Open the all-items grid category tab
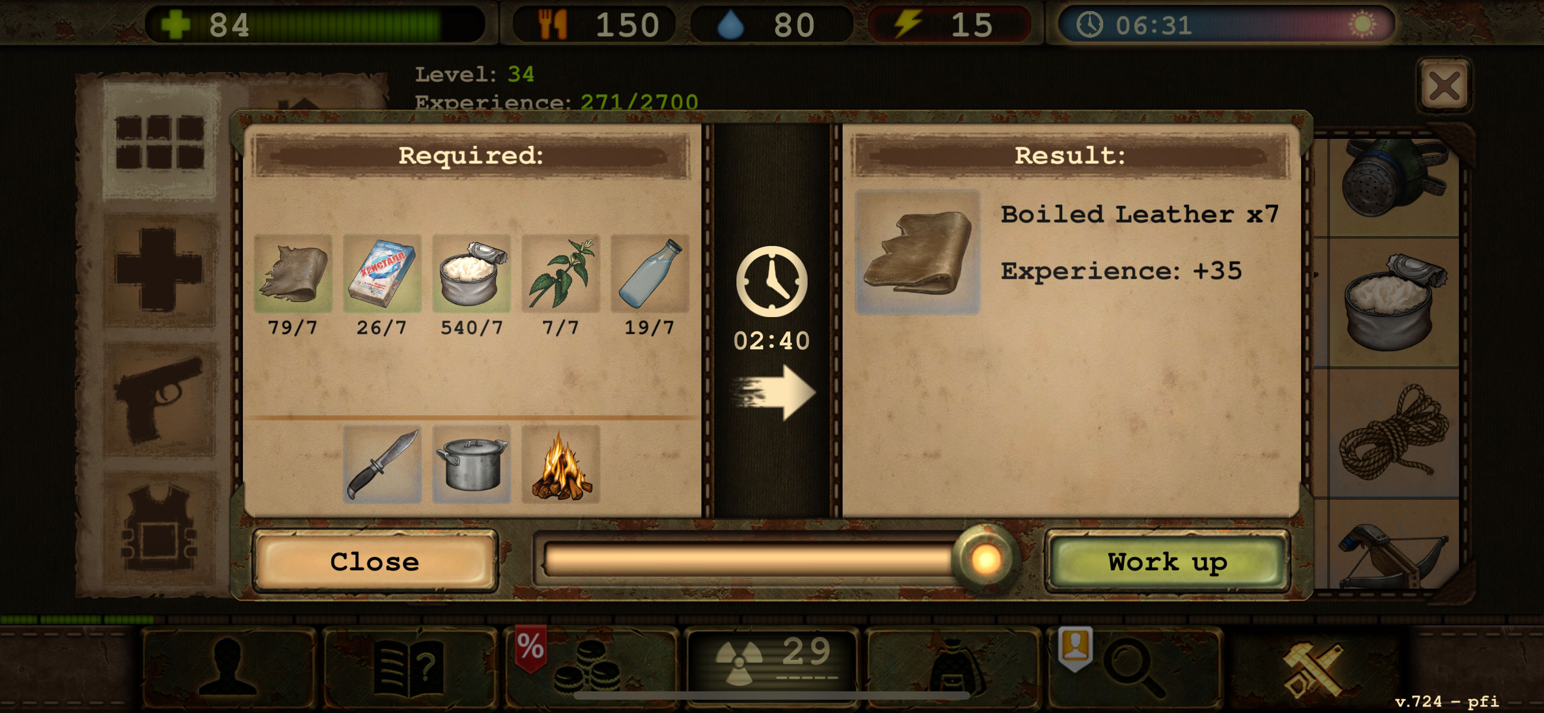Screen dimensions: 1544x713 point(160,142)
